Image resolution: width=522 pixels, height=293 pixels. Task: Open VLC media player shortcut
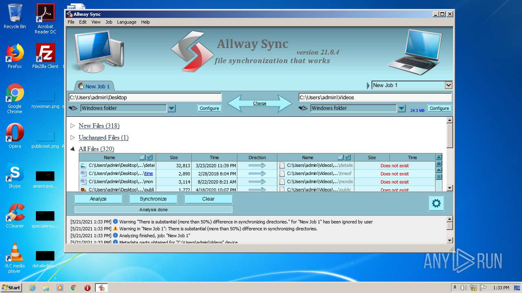tap(15, 258)
